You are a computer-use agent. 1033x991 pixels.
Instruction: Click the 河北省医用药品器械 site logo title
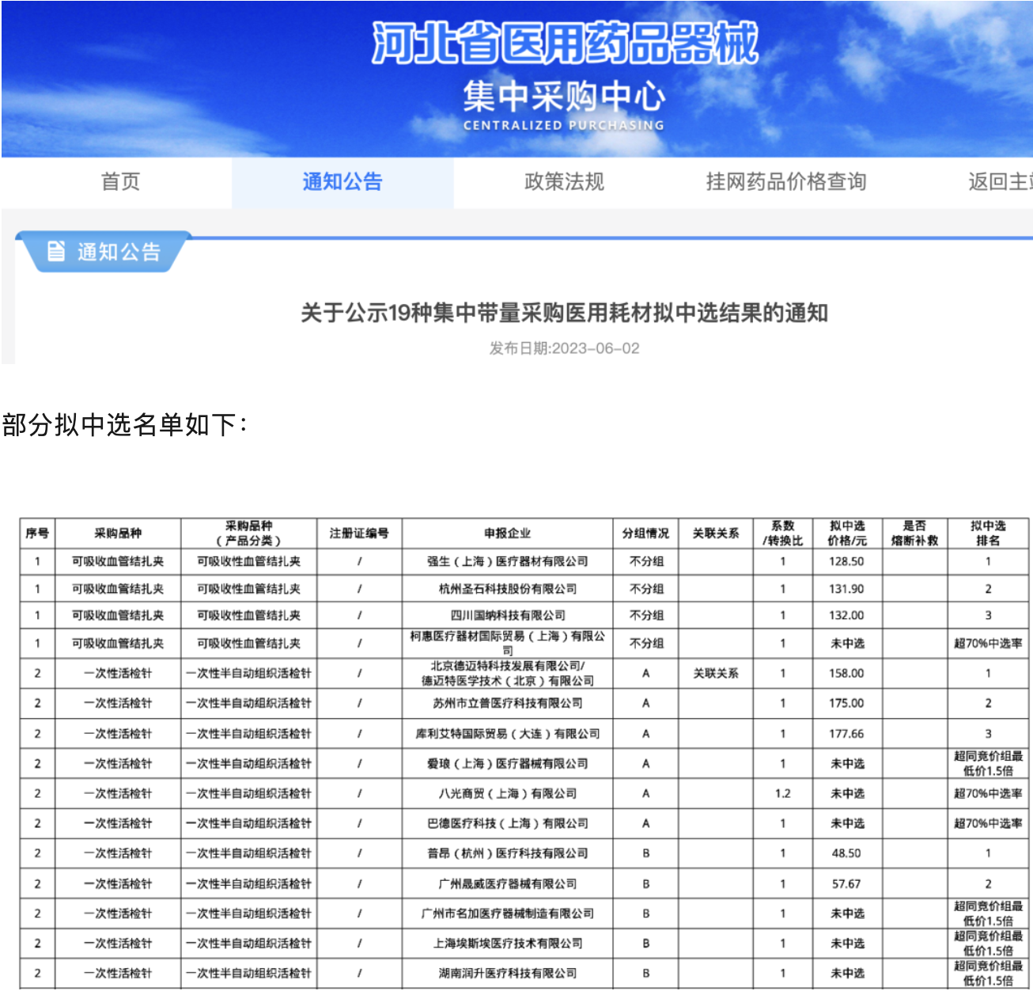[565, 44]
